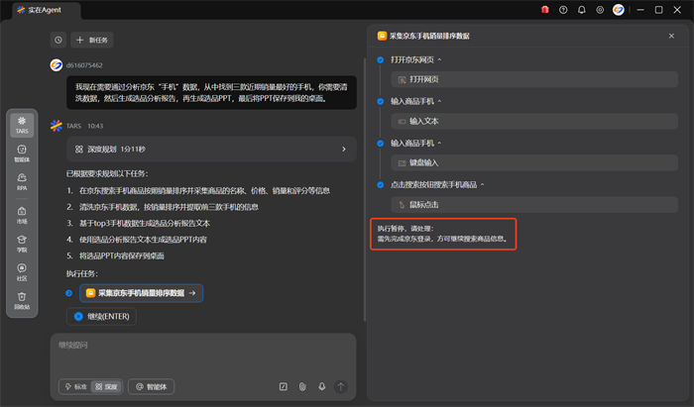Click the 新任务 new task button
Screen dimensions: 694x407
[x=93, y=40]
